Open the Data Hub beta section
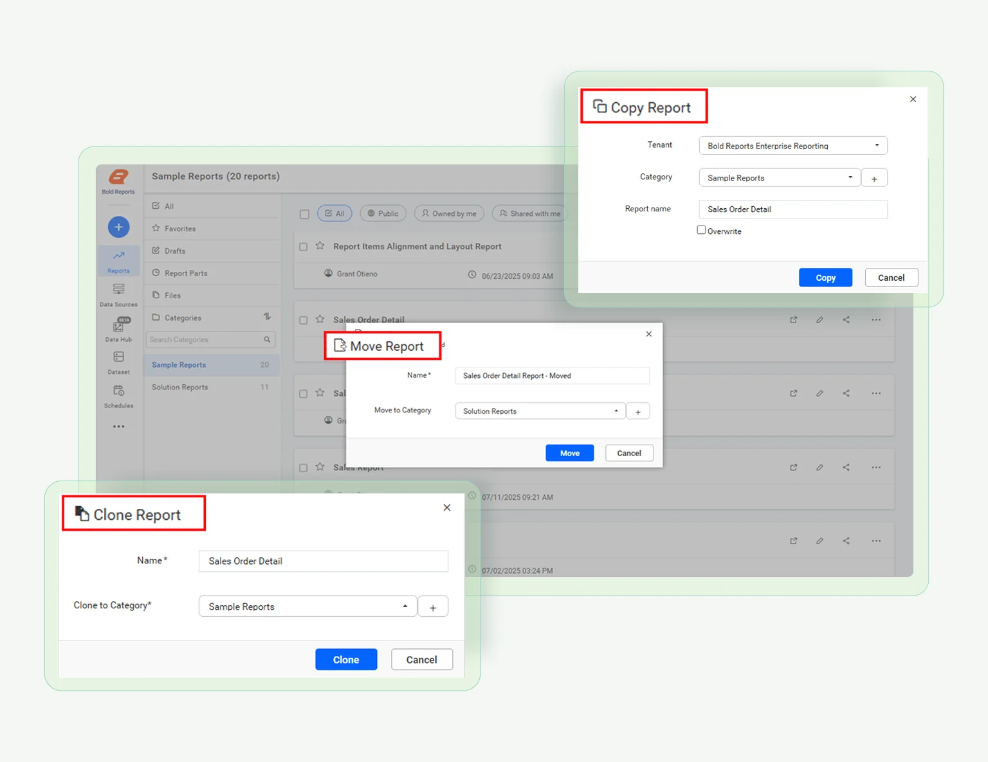This screenshot has height=762, width=988. pyautogui.click(x=118, y=329)
